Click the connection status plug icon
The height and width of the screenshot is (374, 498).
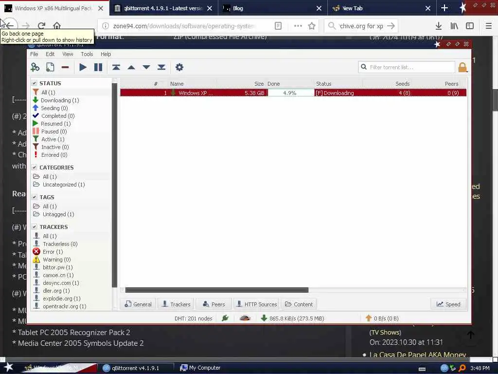pyautogui.click(x=225, y=318)
